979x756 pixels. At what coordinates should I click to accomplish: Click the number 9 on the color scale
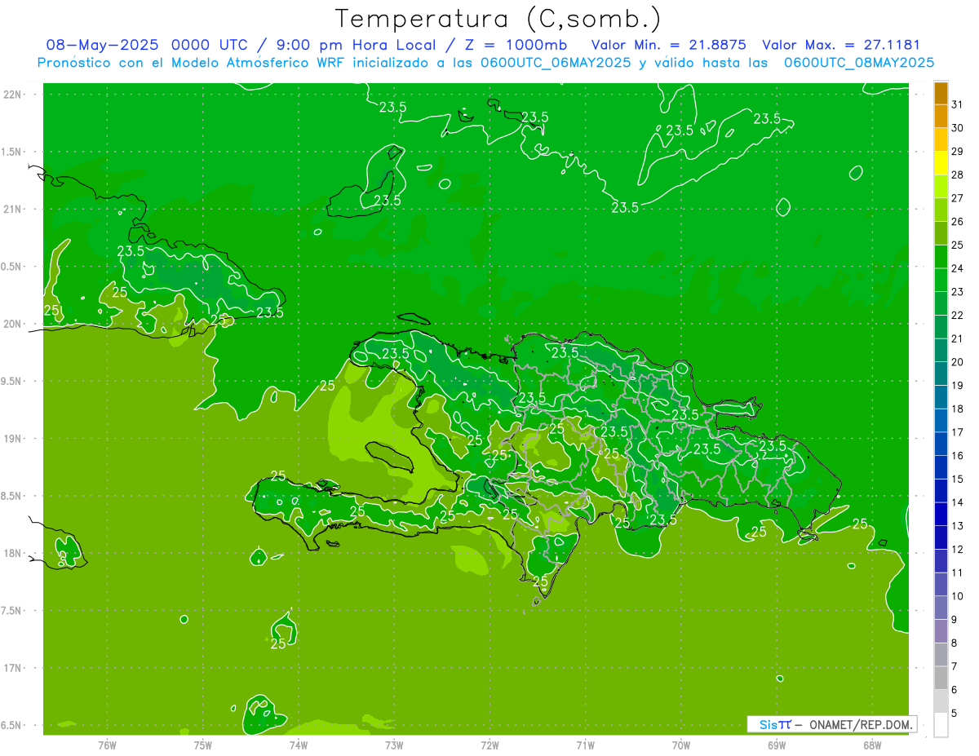tap(955, 620)
